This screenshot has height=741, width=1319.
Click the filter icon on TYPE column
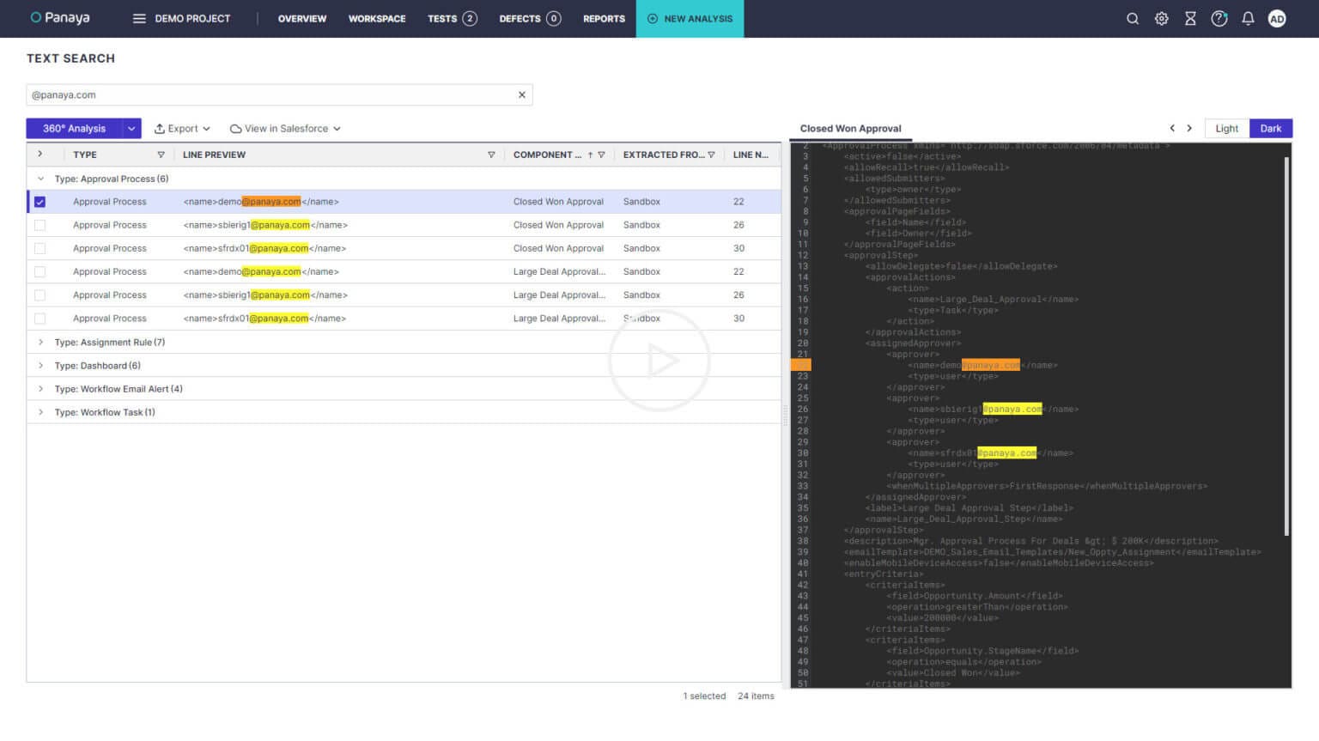pos(161,155)
